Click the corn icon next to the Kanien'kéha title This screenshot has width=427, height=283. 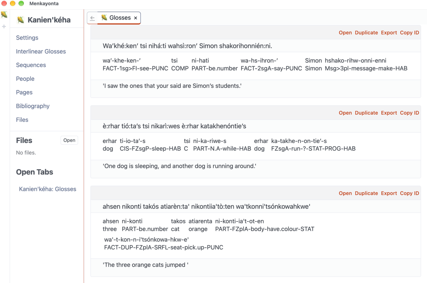coord(20,20)
